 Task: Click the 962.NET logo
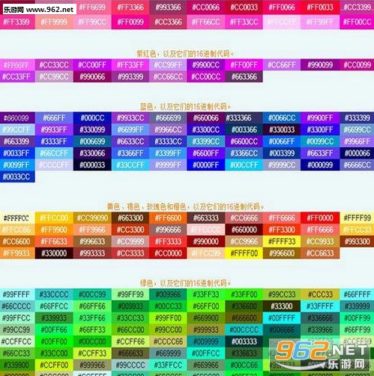322,355
